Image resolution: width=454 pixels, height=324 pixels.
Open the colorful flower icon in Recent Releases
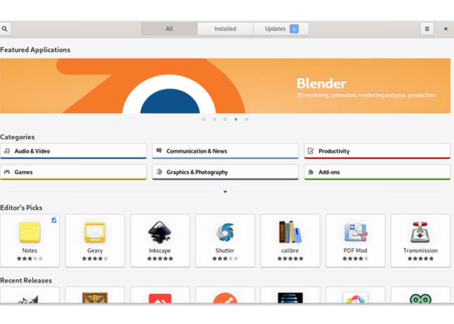pyautogui.click(x=356, y=298)
